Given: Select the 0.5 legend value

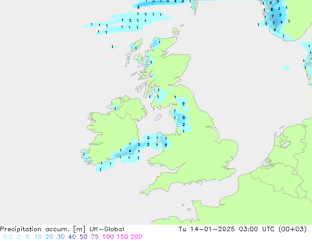Looking at the screenshot, I should 8,237.
